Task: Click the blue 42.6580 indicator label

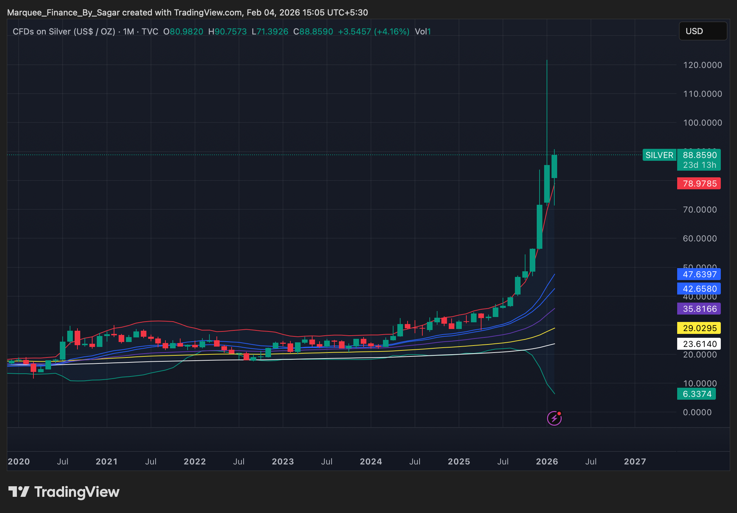Action: 699,289
